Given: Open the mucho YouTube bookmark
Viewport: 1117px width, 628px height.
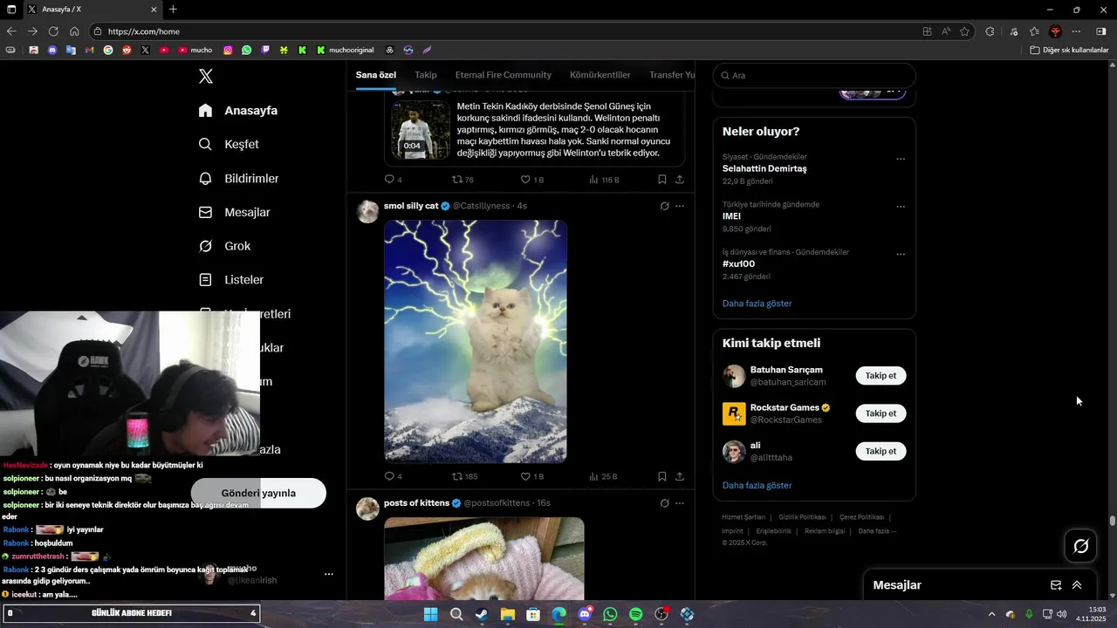Looking at the screenshot, I should pyautogui.click(x=195, y=50).
